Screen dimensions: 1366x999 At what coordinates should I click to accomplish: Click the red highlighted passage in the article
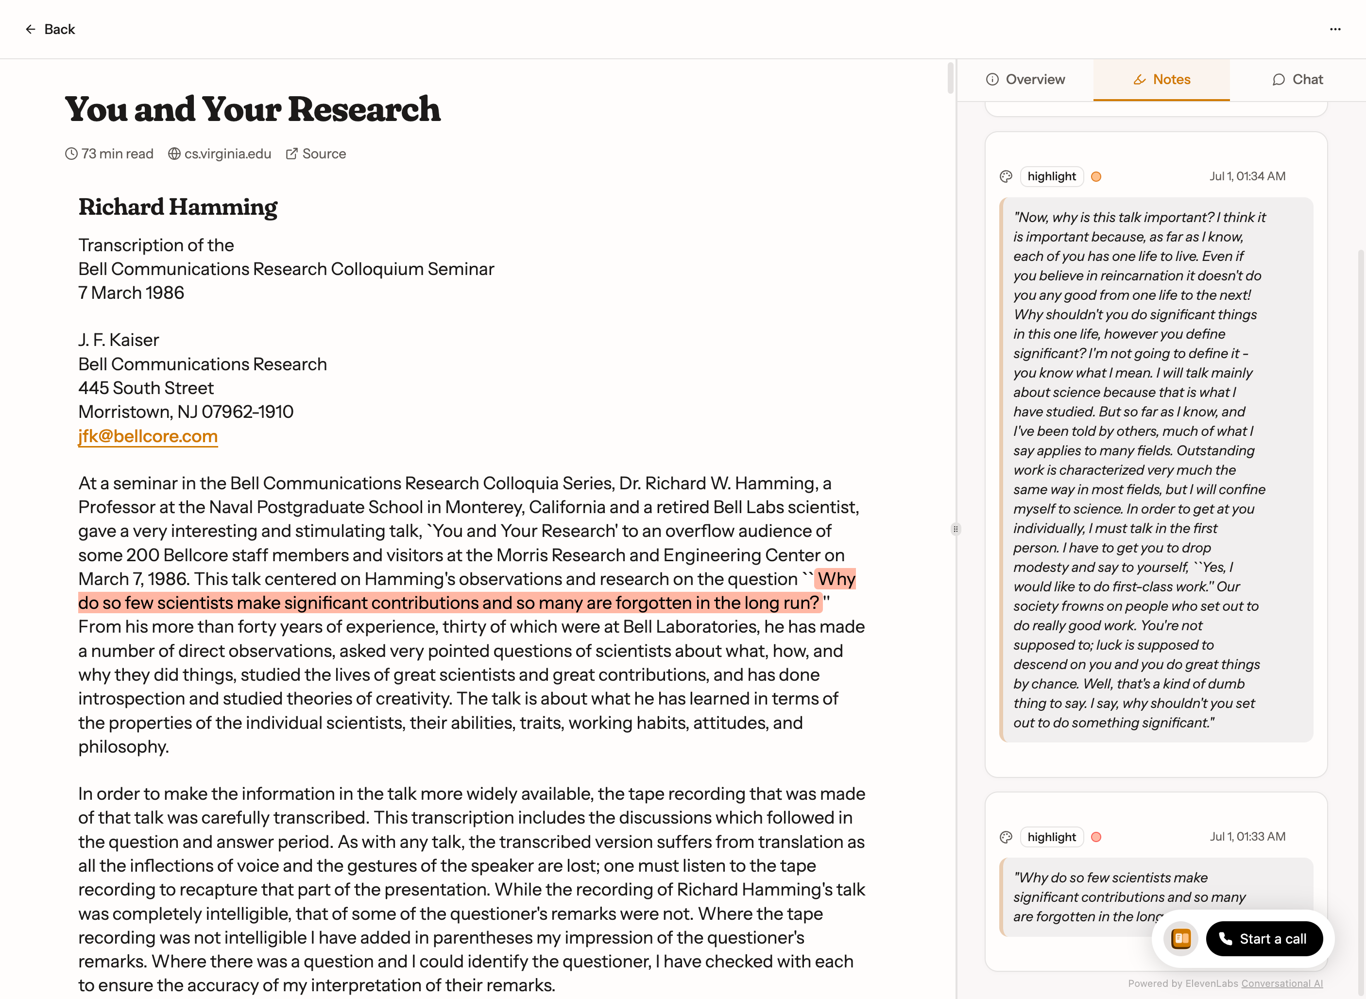[447, 603]
